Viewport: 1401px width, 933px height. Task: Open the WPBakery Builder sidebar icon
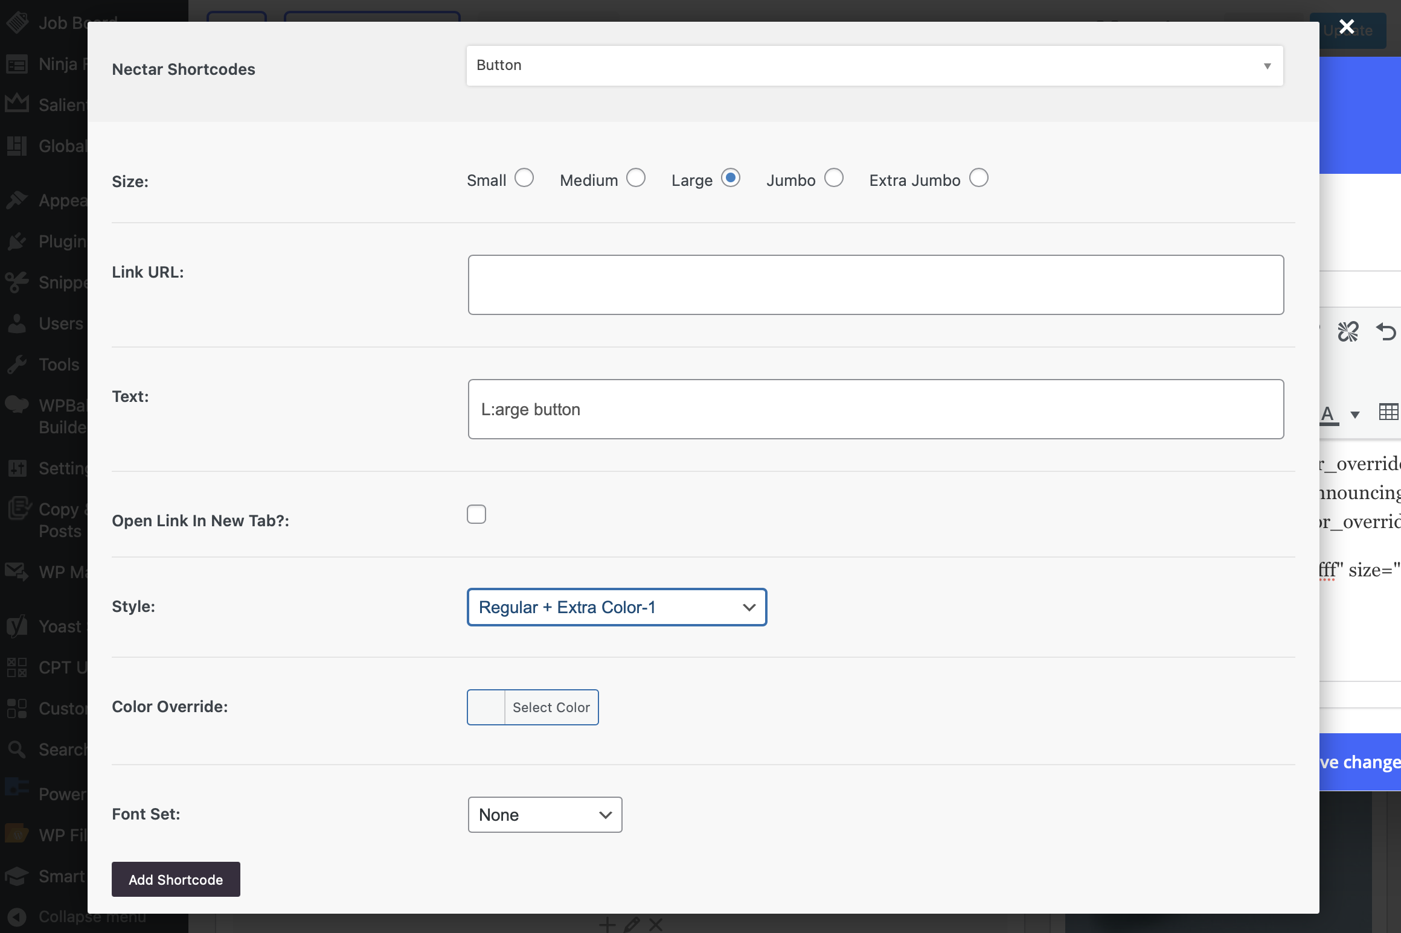click(x=17, y=404)
